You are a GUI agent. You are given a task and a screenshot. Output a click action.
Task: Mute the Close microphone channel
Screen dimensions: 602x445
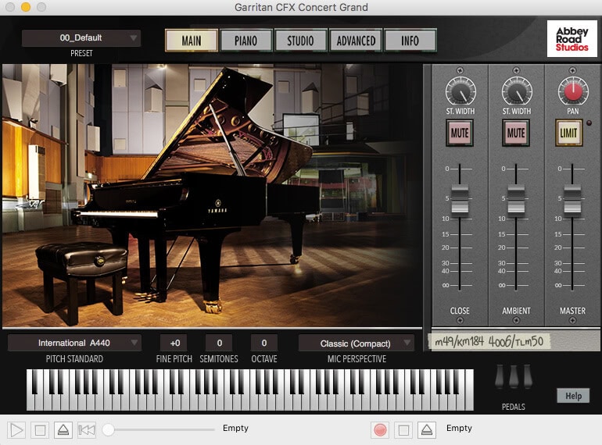(x=460, y=133)
